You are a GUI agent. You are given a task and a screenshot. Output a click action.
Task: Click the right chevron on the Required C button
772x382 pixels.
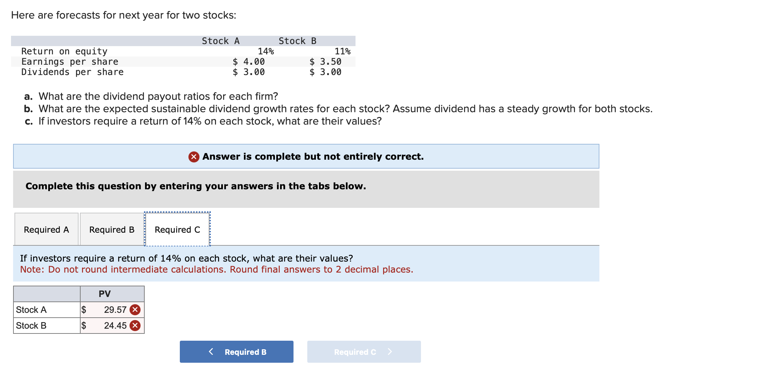(x=390, y=351)
